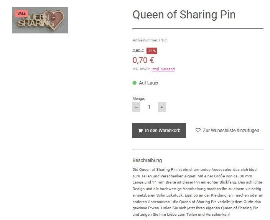Click the Queen of Sharing Pin title
This screenshot has width=270, height=220.
(x=184, y=15)
